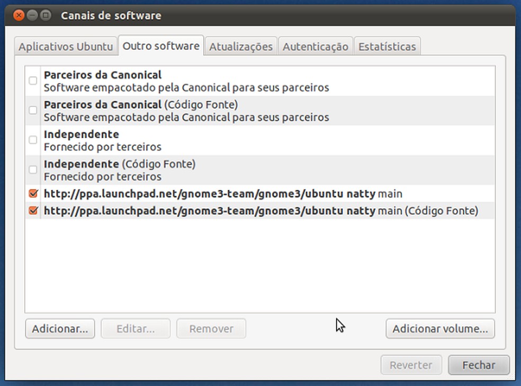This screenshot has width=521, height=386.
Task: Enable Independente (Código Fonte) repository
Action: click(x=33, y=170)
